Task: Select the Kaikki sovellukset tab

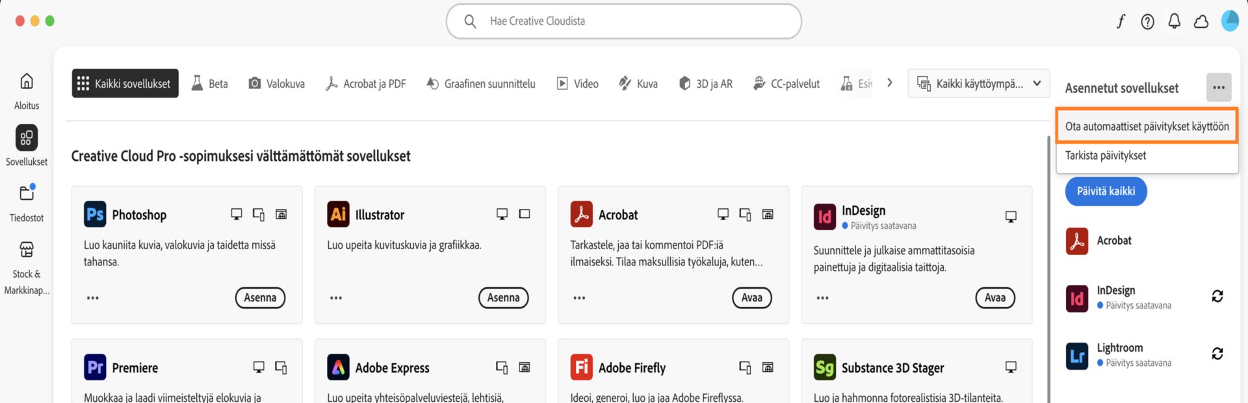Action: (125, 84)
